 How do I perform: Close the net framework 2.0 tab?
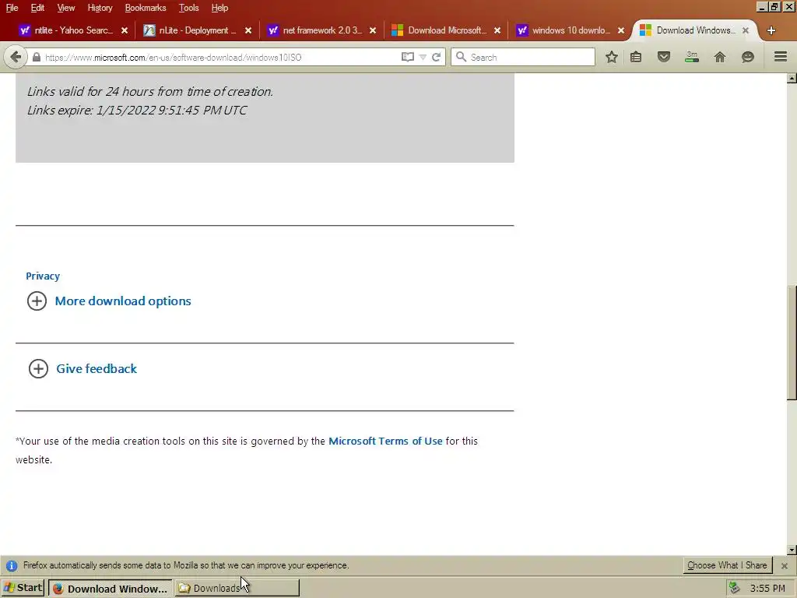point(373,30)
